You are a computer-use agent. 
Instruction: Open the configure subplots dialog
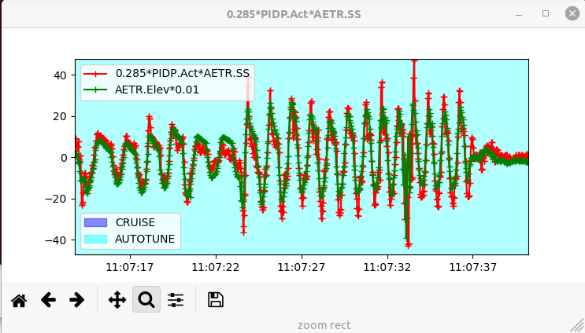176,299
